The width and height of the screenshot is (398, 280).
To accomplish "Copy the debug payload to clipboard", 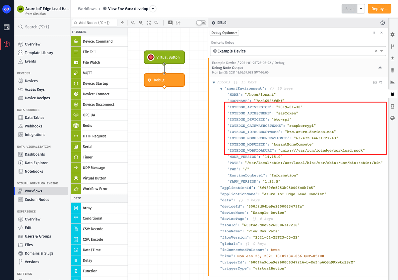I will [x=381, y=82].
